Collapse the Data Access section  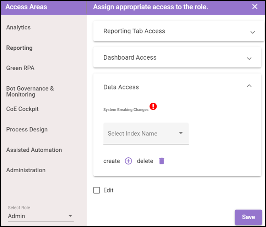(x=249, y=86)
